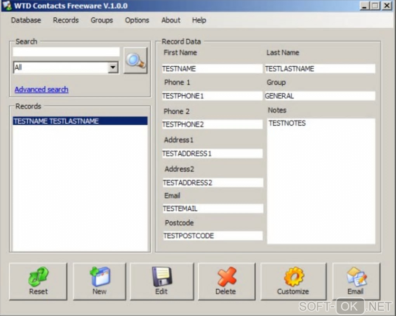The width and height of the screenshot is (396, 316).
Task: Click the Reset button with green arrows
Action: pyautogui.click(x=38, y=281)
